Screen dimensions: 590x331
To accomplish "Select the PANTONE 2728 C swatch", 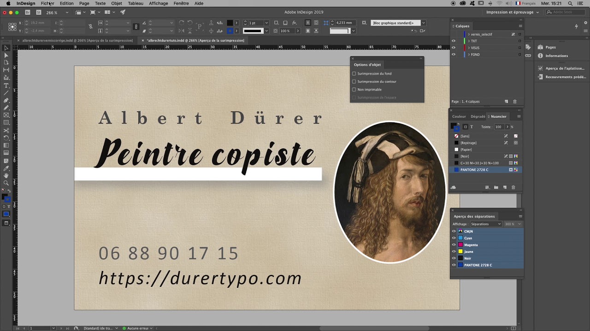I will pos(486,170).
